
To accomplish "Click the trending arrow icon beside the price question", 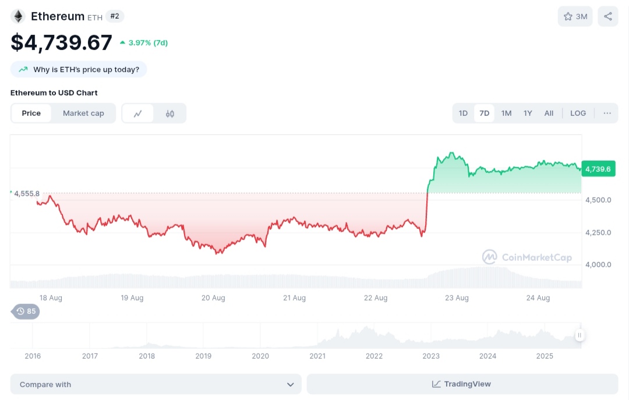I will coord(23,69).
